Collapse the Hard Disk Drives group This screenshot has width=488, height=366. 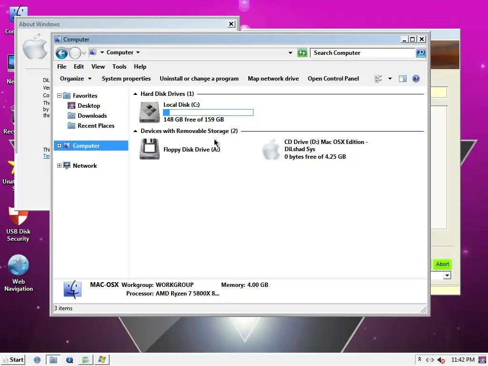click(x=135, y=94)
